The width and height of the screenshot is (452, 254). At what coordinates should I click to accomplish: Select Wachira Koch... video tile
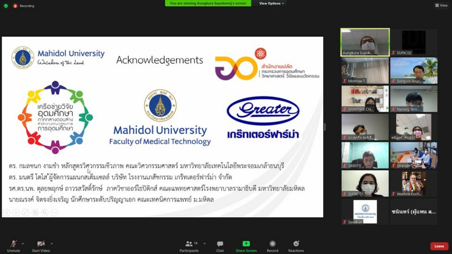point(414,184)
